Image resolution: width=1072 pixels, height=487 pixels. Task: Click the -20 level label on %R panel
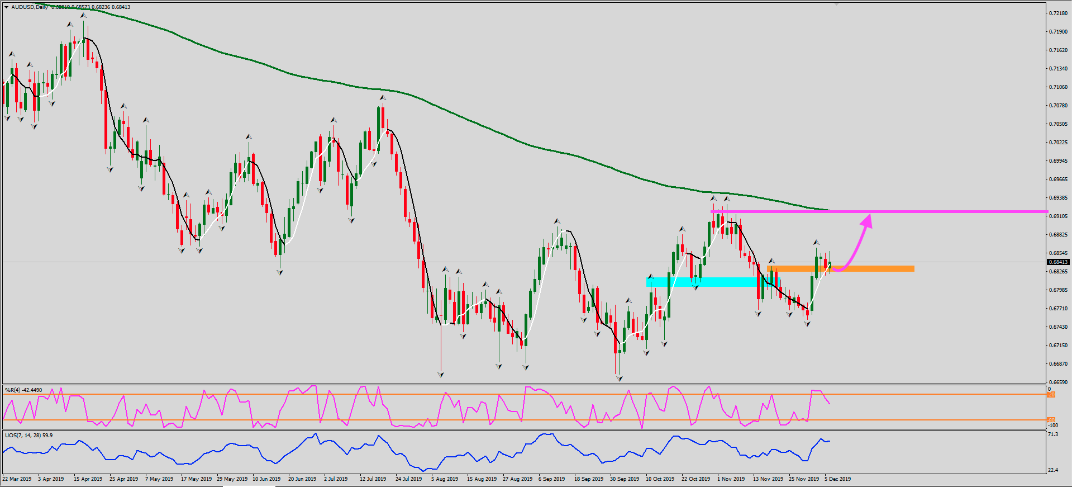(x=1051, y=395)
